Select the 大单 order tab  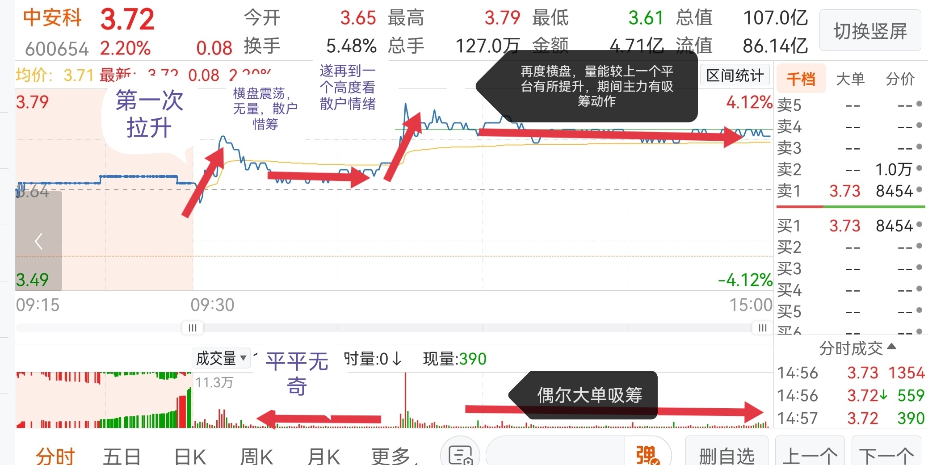pos(850,79)
